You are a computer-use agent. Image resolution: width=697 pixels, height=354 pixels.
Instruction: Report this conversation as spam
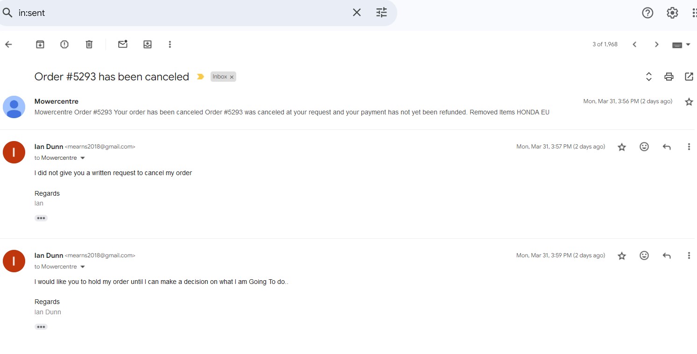point(64,44)
